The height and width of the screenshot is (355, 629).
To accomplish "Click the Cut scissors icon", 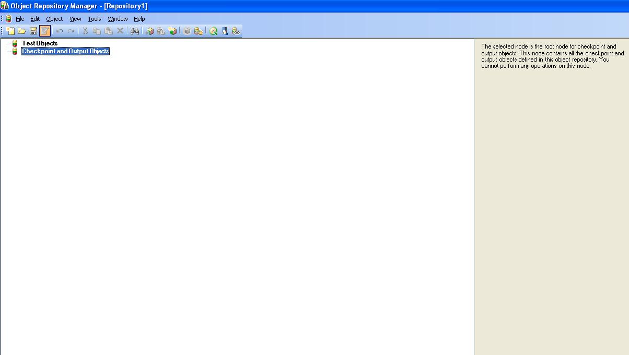I will (x=85, y=31).
